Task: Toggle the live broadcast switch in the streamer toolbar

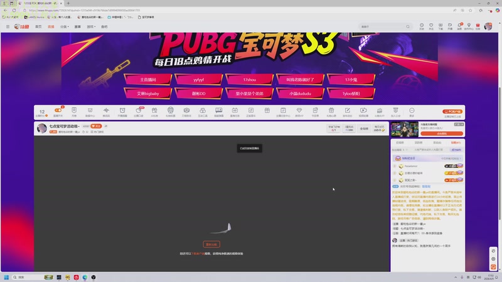Action: pos(58,112)
